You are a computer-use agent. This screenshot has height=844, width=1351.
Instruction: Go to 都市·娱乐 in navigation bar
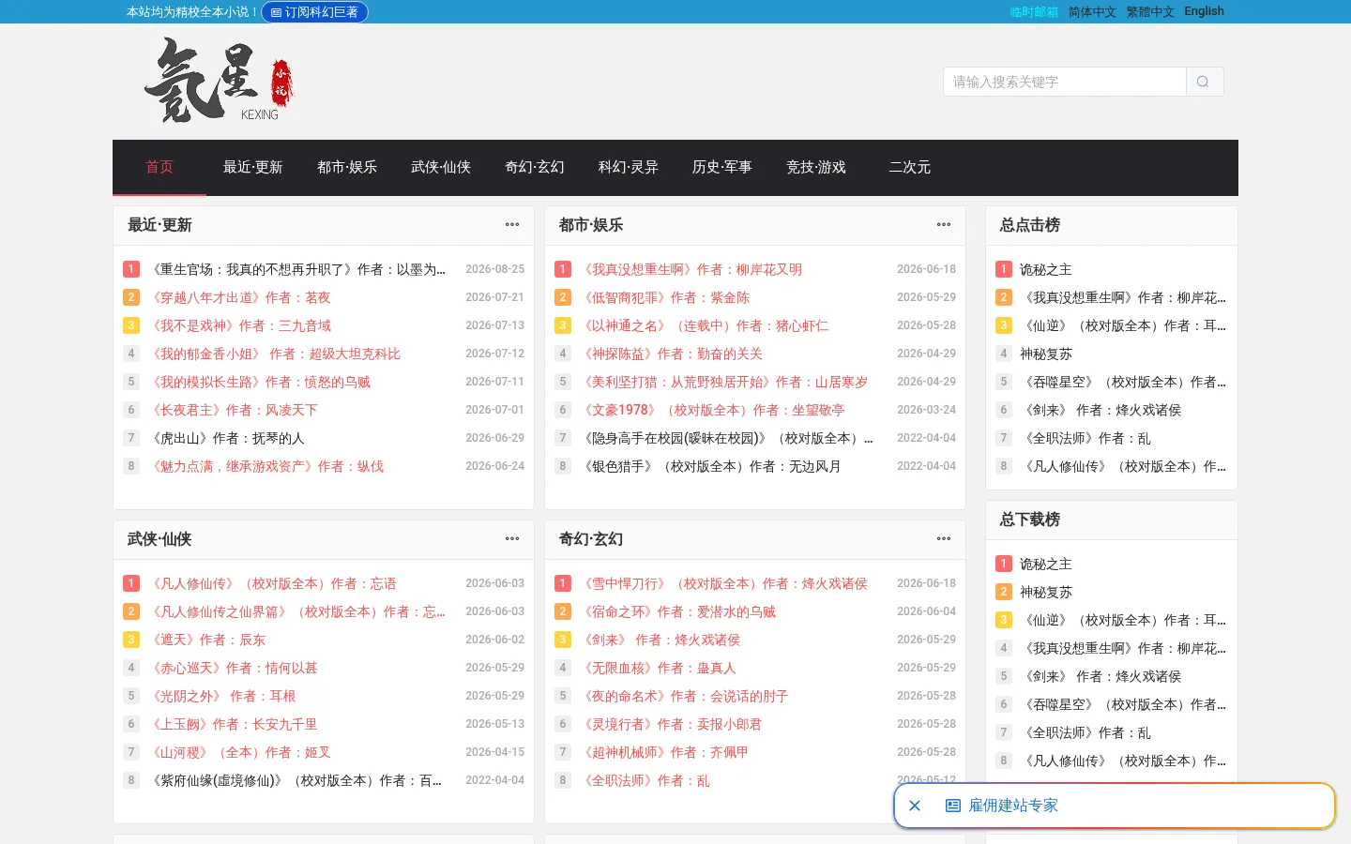point(347,167)
